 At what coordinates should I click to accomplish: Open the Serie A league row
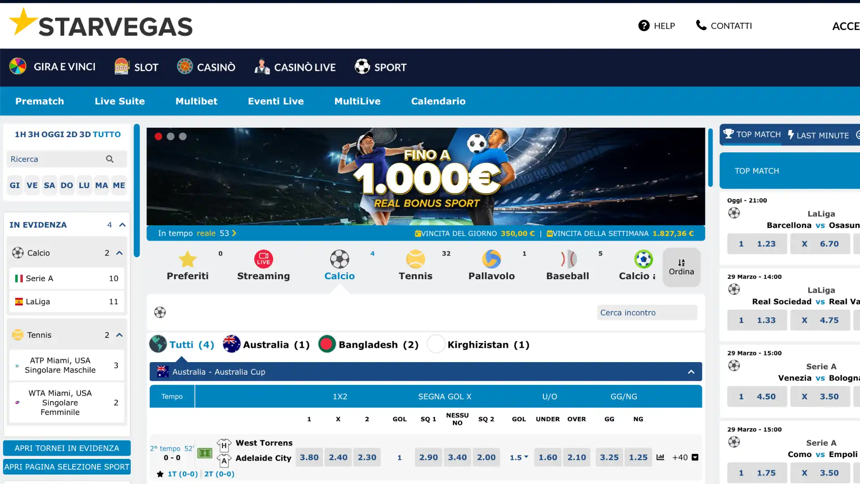67,278
